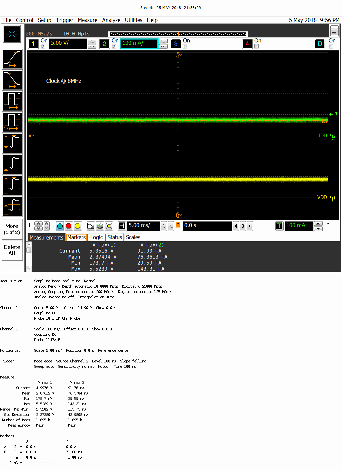
Task: Click the double-chevron offset stepper in bottom-left toolbar
Action: pos(47,226)
